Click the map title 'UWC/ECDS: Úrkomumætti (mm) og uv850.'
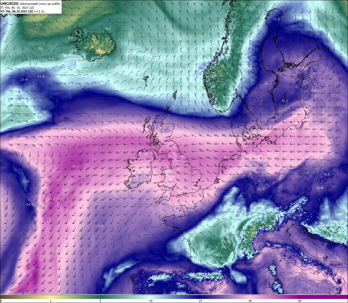 30,4
